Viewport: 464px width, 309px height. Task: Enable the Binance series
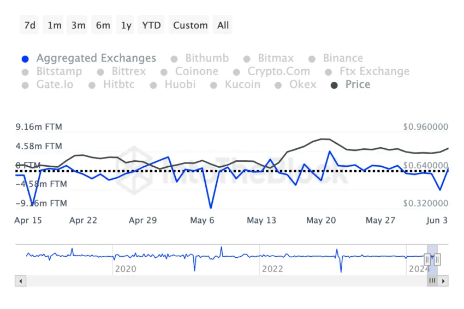click(x=343, y=58)
